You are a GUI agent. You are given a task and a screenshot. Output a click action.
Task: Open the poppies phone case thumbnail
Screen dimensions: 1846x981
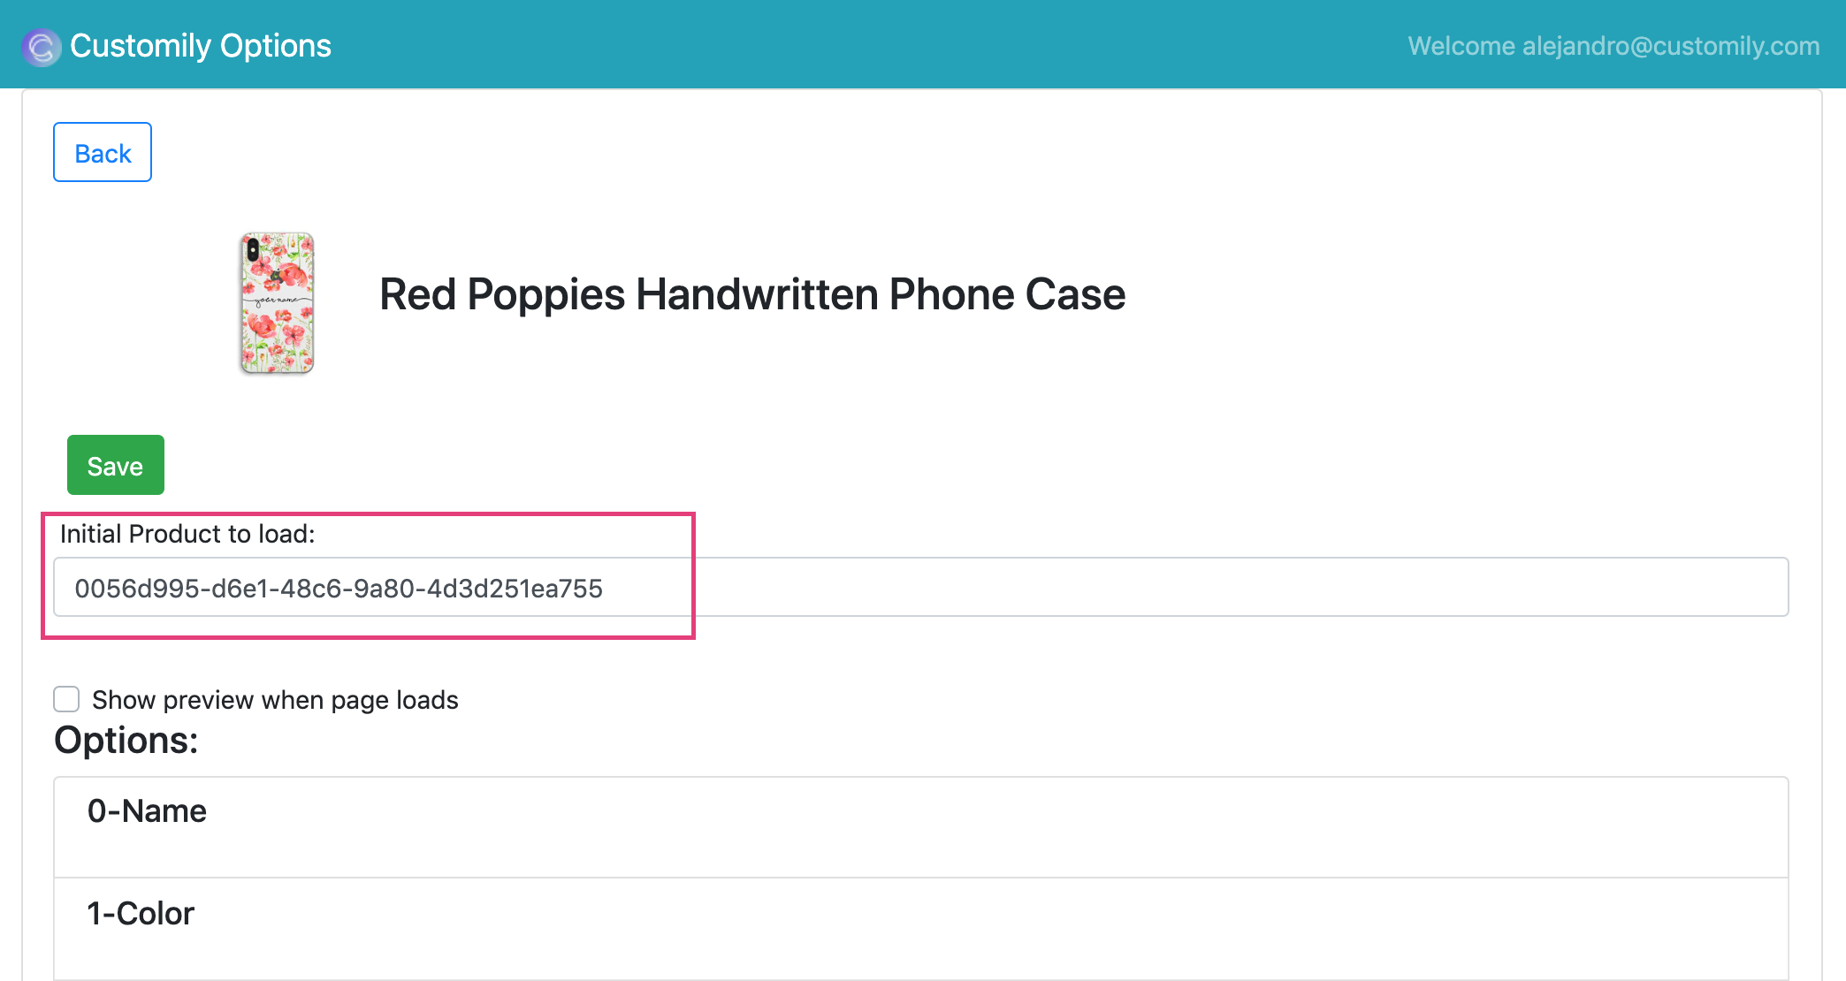[x=277, y=303]
